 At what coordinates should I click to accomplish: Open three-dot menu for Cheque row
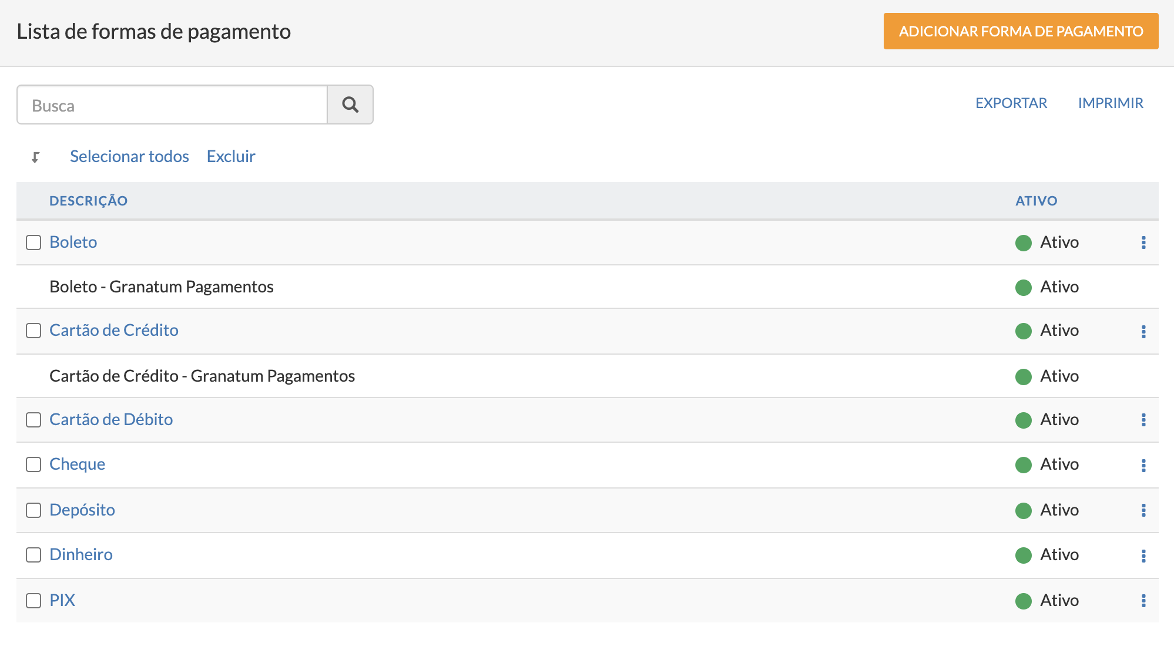tap(1143, 466)
